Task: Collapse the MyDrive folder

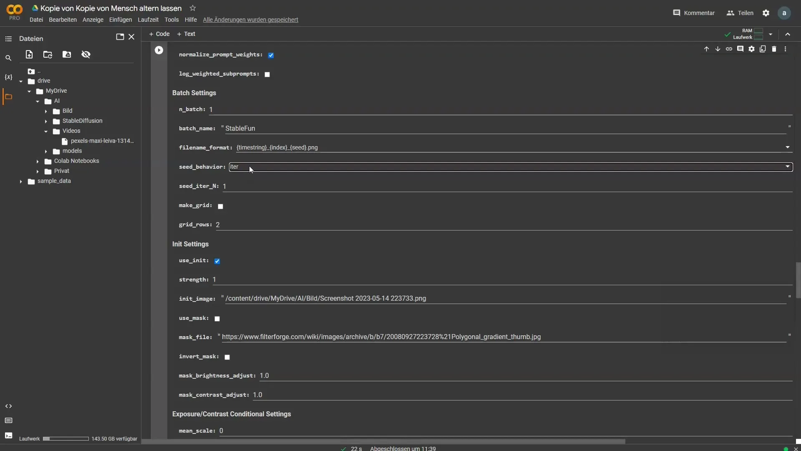Action: 29,91
